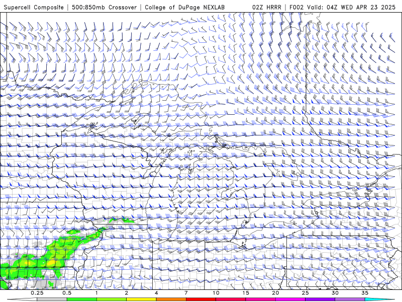Viewport: 402px width, 302px height.
Task: Click the red legend swatch between 7 and 10
Action: coord(200,299)
